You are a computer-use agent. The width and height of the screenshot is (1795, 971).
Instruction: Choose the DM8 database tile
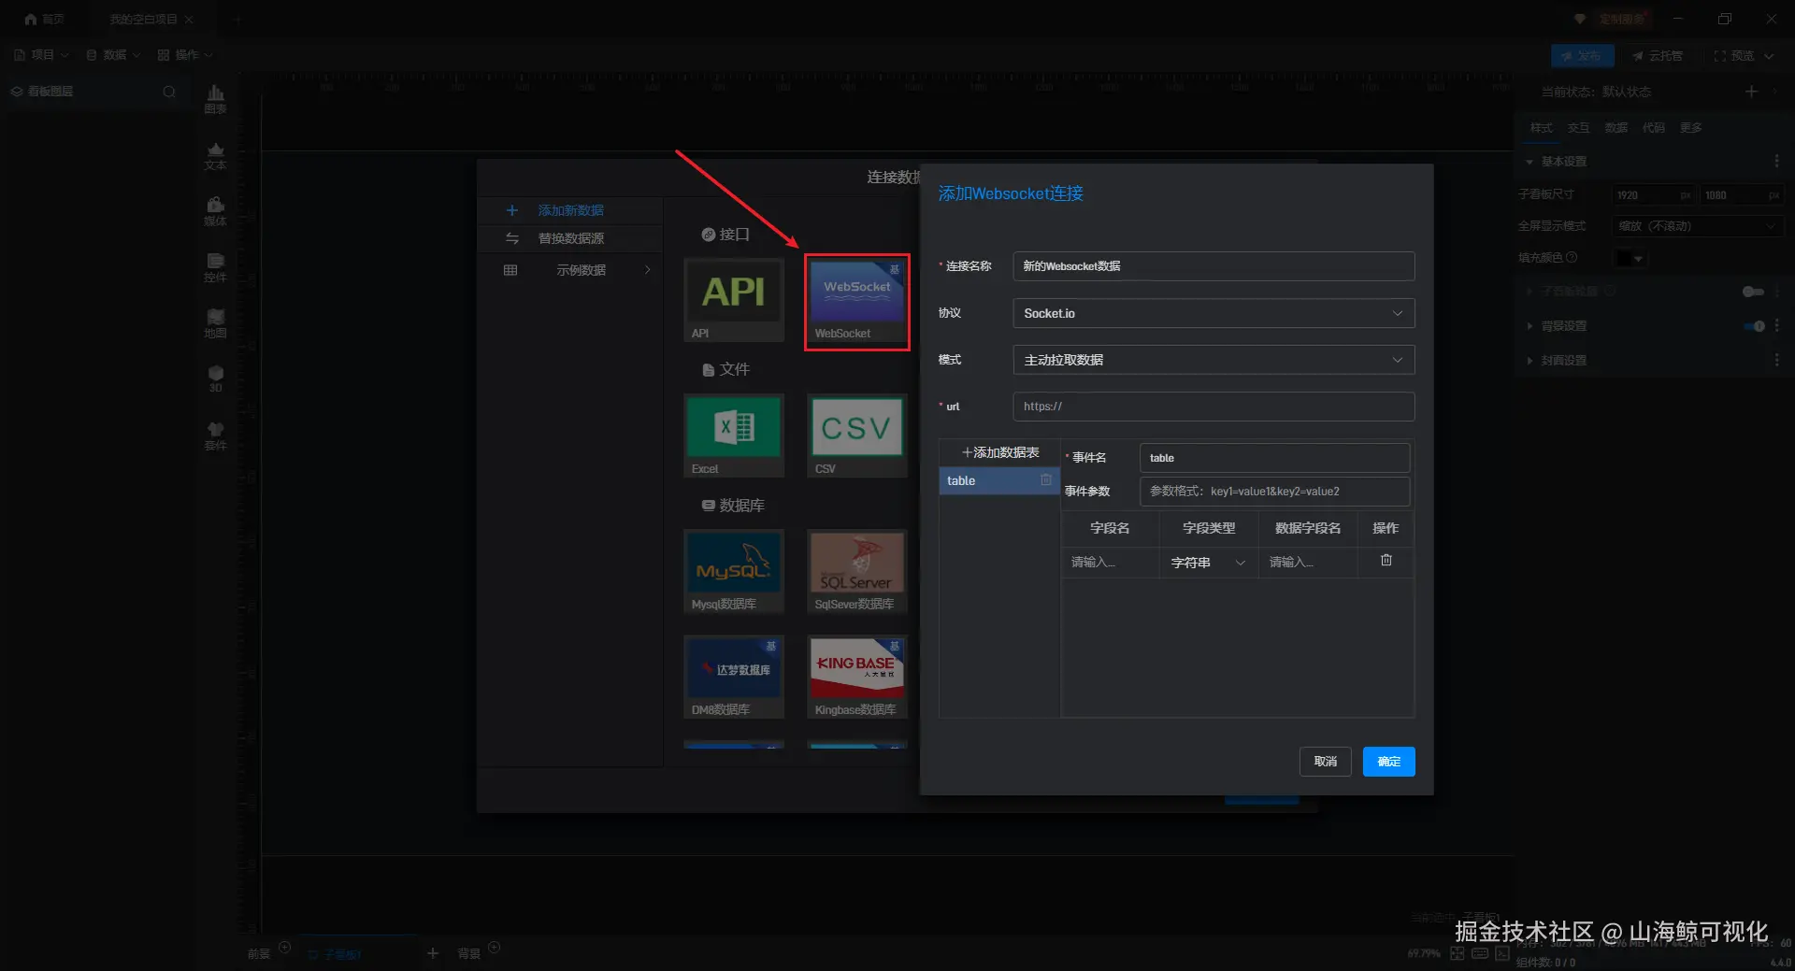(x=734, y=678)
